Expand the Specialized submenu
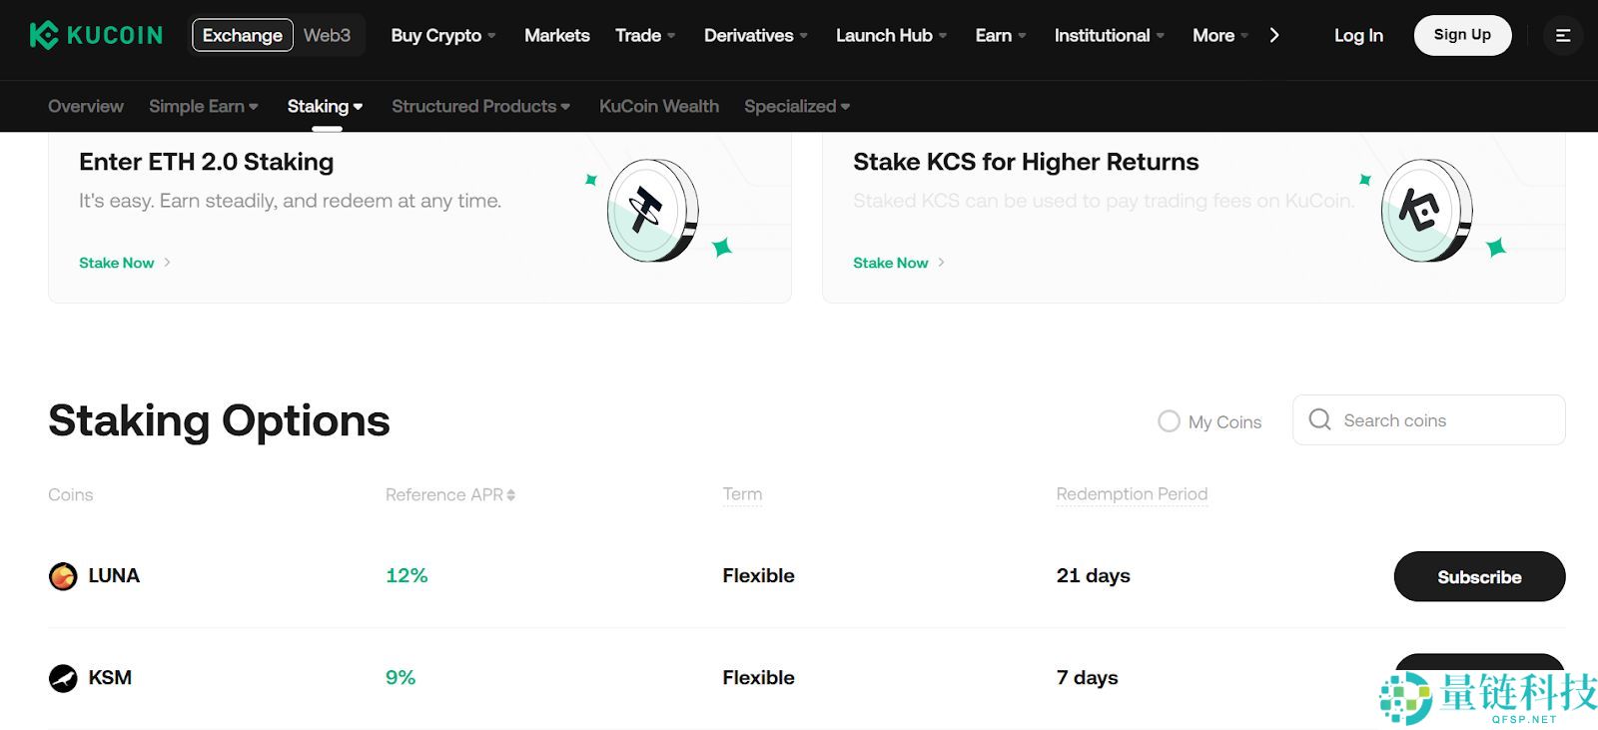This screenshot has height=730, width=1598. click(x=797, y=106)
